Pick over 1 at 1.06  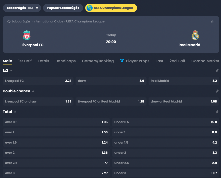point(56,132)
